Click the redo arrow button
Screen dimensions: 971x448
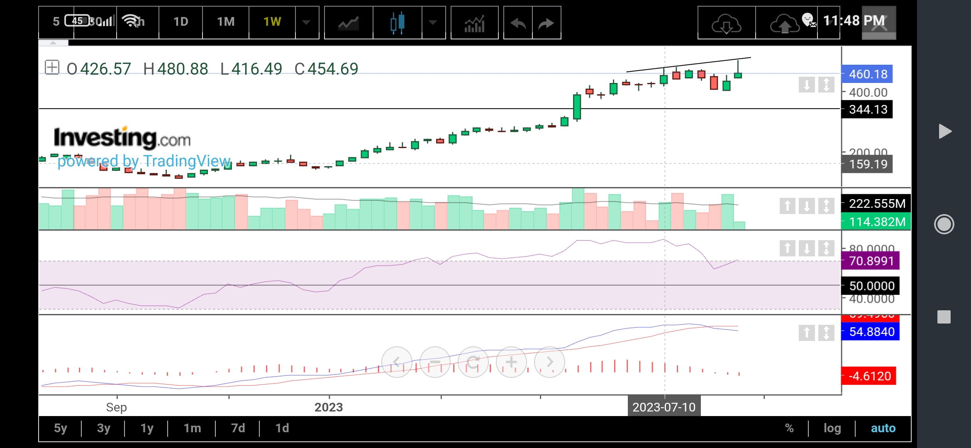(x=546, y=23)
